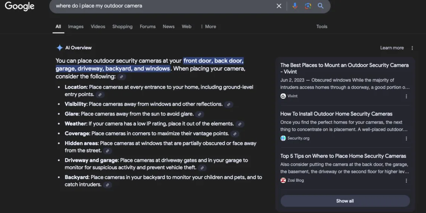Switch to the Shopping tab
426x213 pixels.
(122, 27)
